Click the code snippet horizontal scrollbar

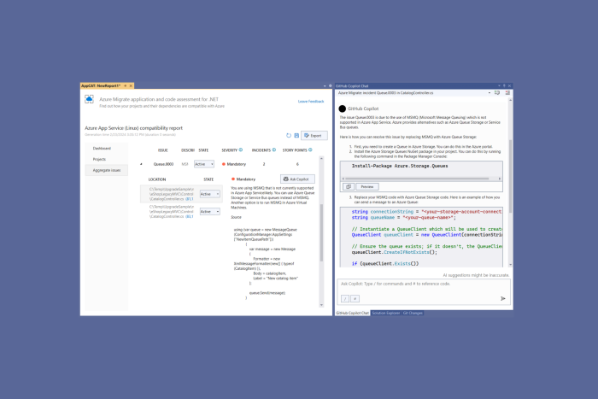click(417, 179)
